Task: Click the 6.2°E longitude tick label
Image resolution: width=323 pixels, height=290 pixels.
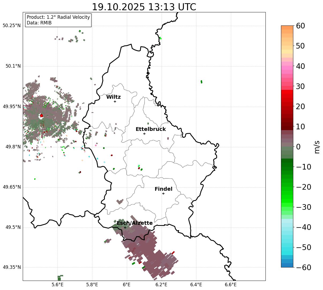Action: tap(161, 285)
